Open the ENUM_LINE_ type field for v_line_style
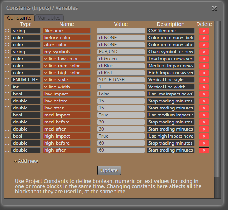Image resolution: width=228 pixels, height=210 pixels. pyautogui.click(x=26, y=80)
